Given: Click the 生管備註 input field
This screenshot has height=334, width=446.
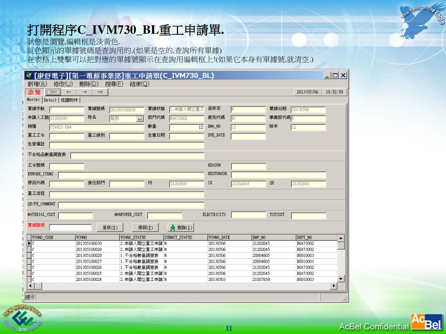Looking at the screenshot, I should [127, 145].
